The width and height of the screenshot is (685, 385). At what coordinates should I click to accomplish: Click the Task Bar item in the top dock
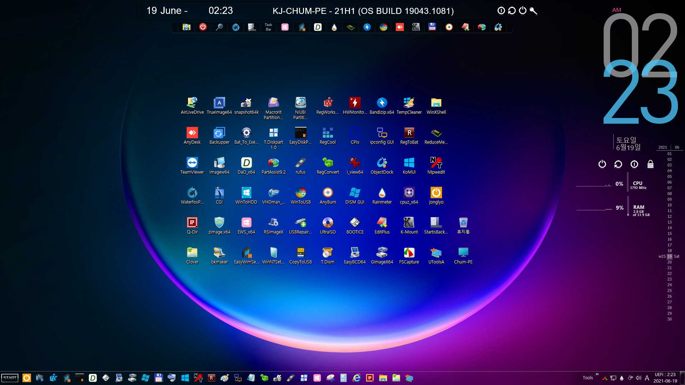click(268, 27)
